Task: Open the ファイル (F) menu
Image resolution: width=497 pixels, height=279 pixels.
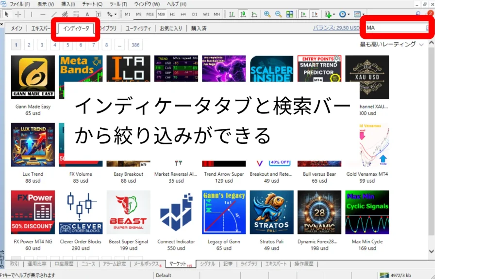Action: tap(19, 4)
